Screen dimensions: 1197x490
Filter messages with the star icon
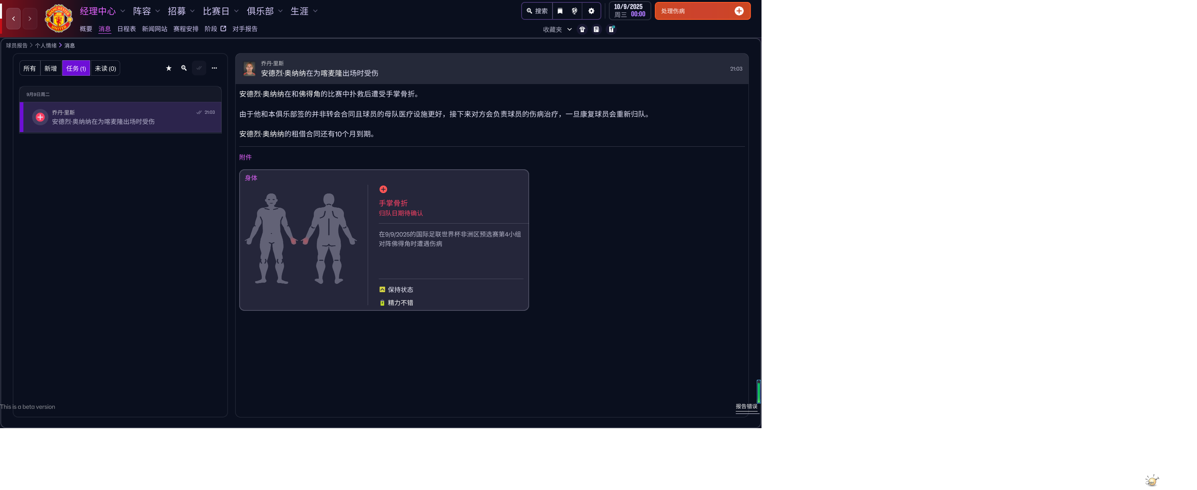169,68
